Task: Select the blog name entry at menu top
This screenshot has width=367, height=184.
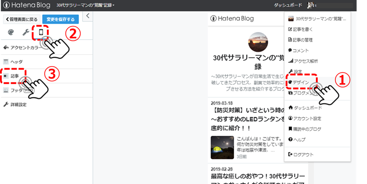Action: (x=317, y=19)
